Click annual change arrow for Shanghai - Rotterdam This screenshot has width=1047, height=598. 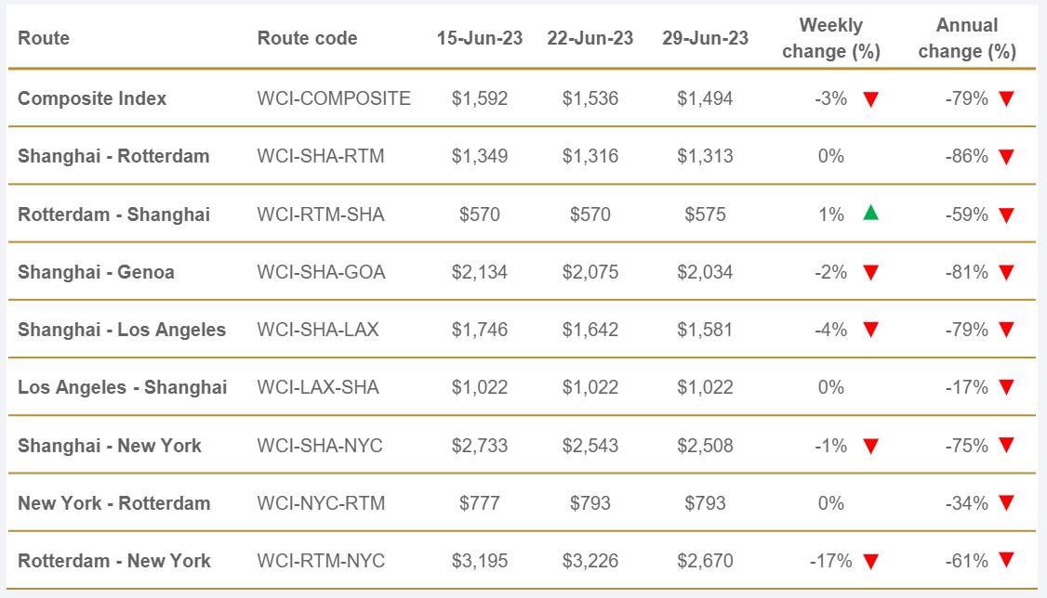click(1006, 157)
